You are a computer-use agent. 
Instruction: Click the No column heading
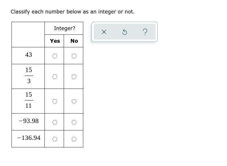click(74, 41)
